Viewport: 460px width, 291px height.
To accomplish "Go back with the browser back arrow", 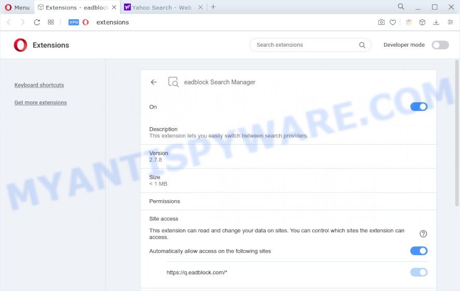I will (9, 22).
